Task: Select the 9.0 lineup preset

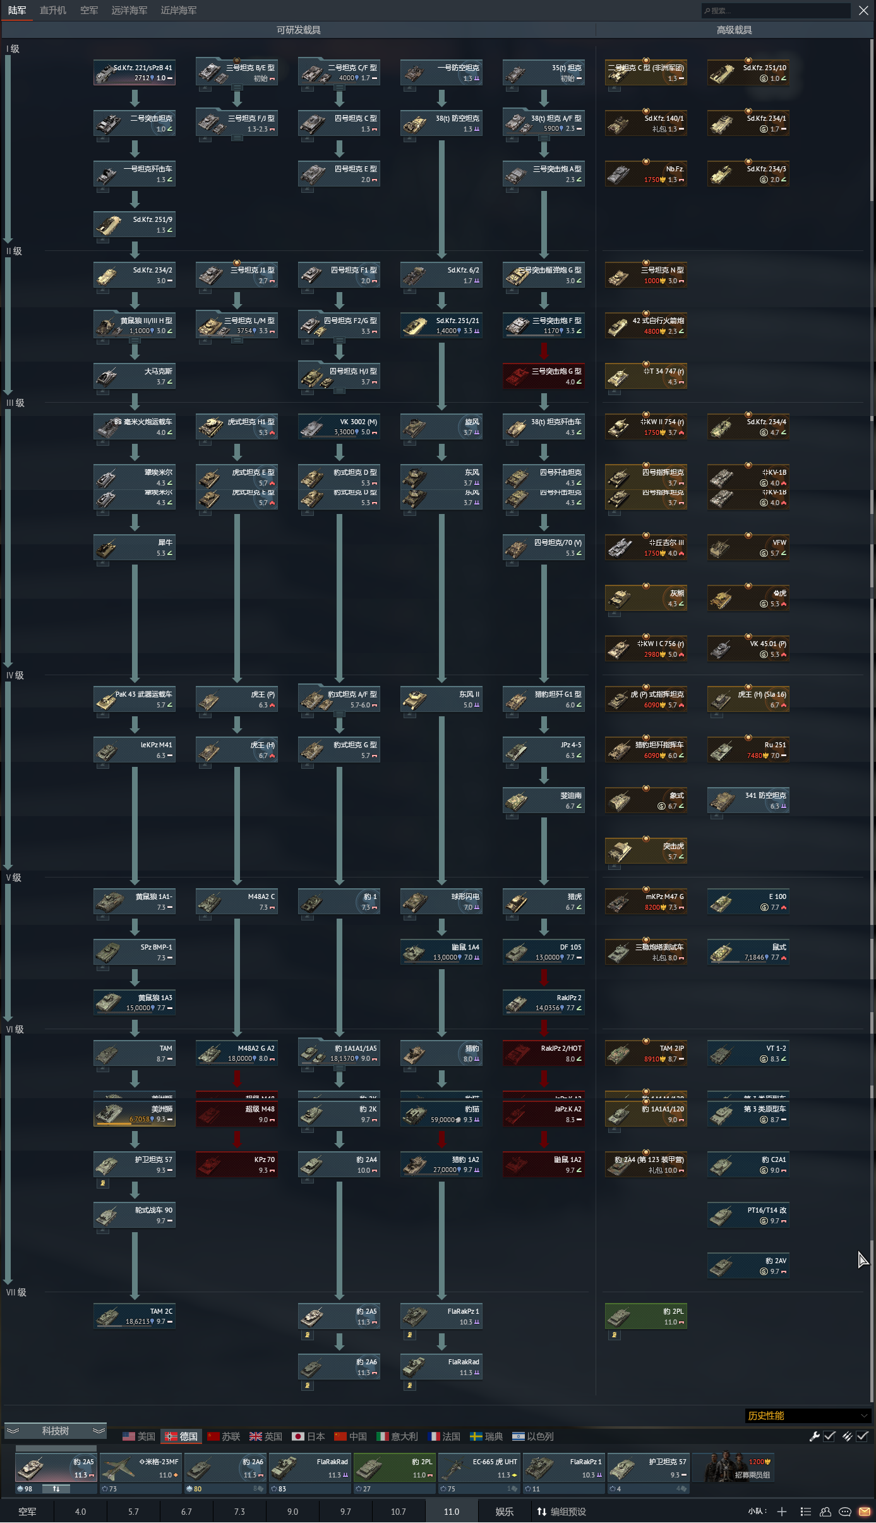Action: click(292, 1511)
